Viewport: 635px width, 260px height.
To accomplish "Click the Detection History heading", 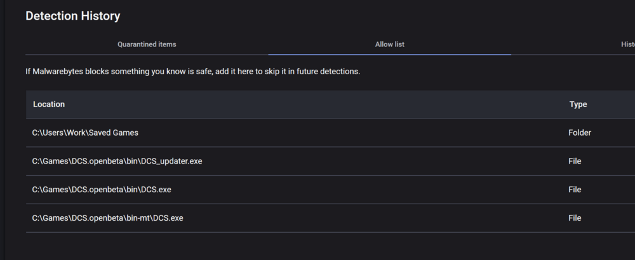I will (72, 16).
